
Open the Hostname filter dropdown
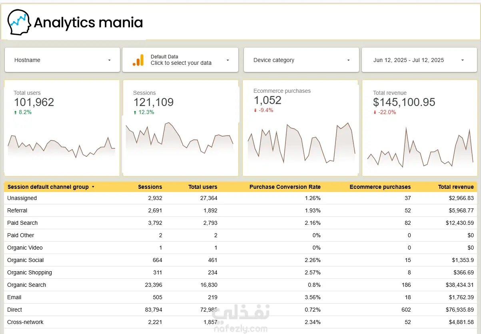pos(62,60)
